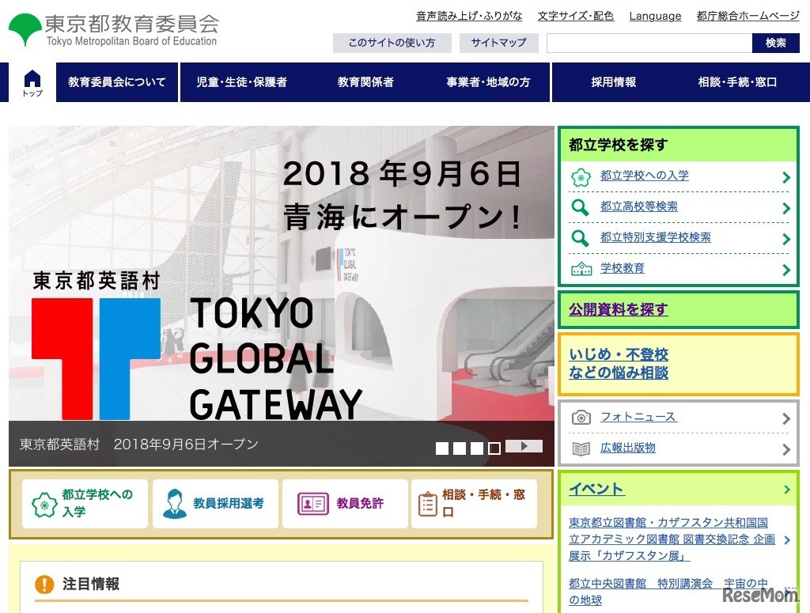Viewport: 810px width, 613px height.
Task: Open 児童・生徒・保護者 menu
Action: [241, 82]
